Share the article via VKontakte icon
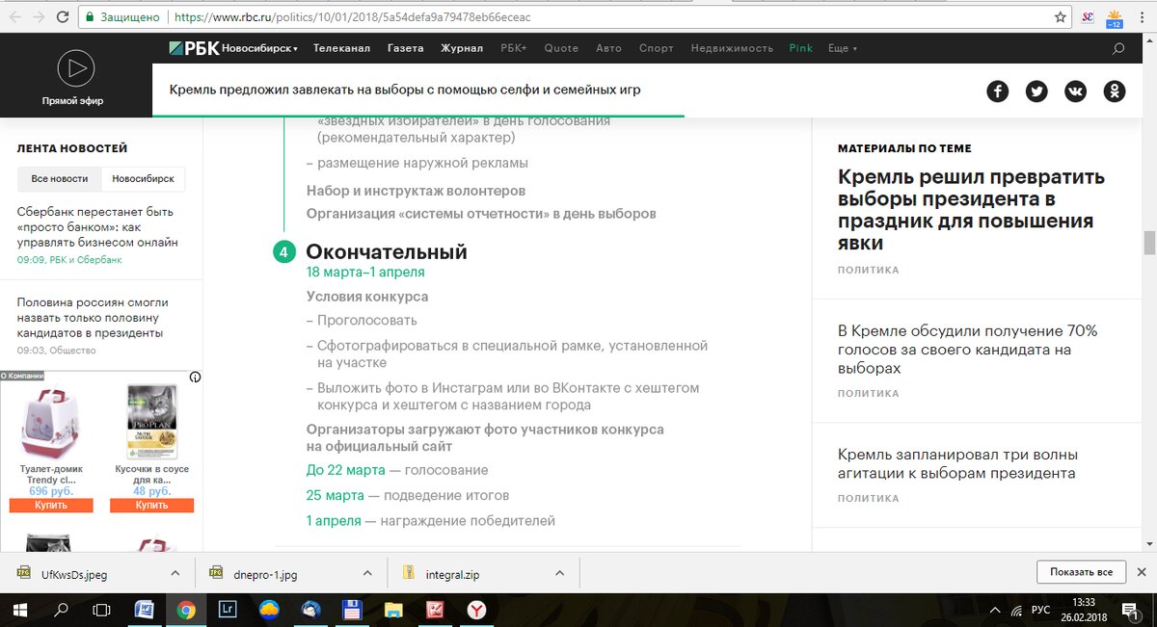 point(1075,91)
